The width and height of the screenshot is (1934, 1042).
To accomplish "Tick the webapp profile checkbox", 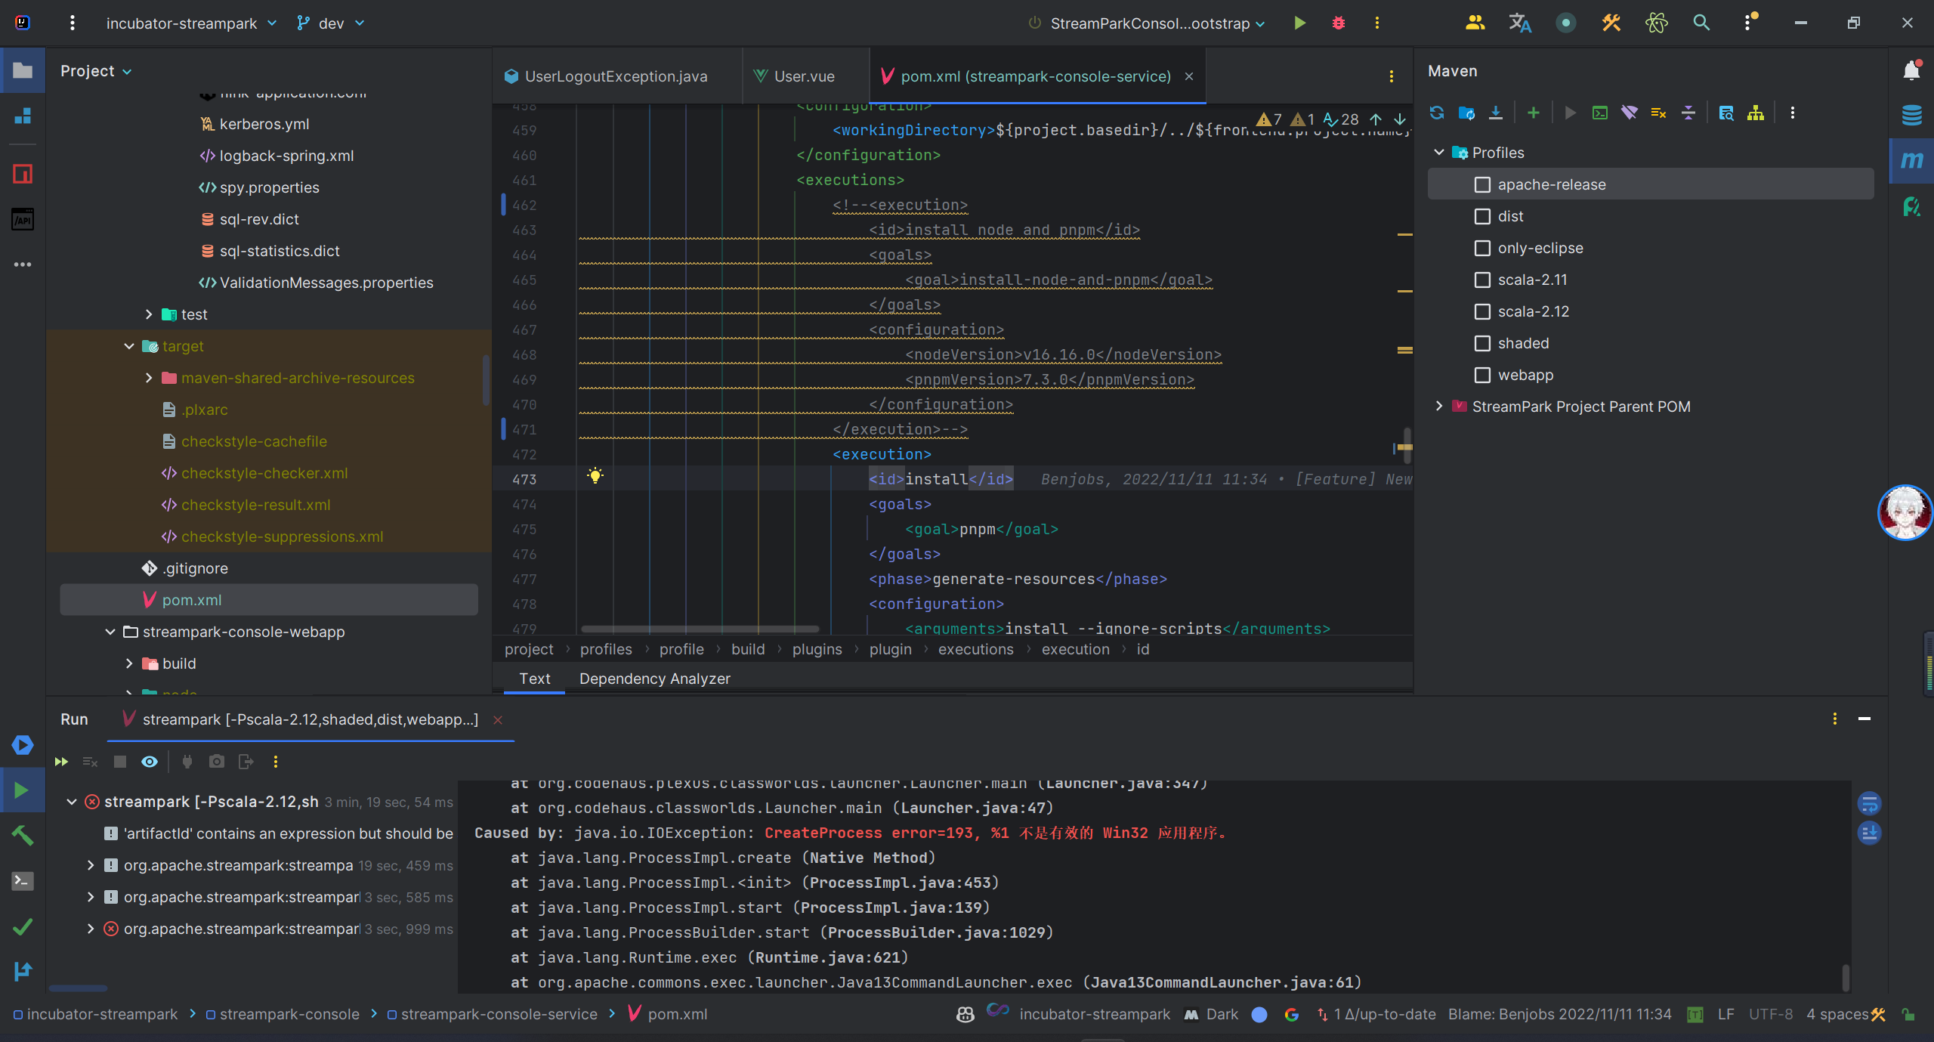I will click(x=1482, y=376).
